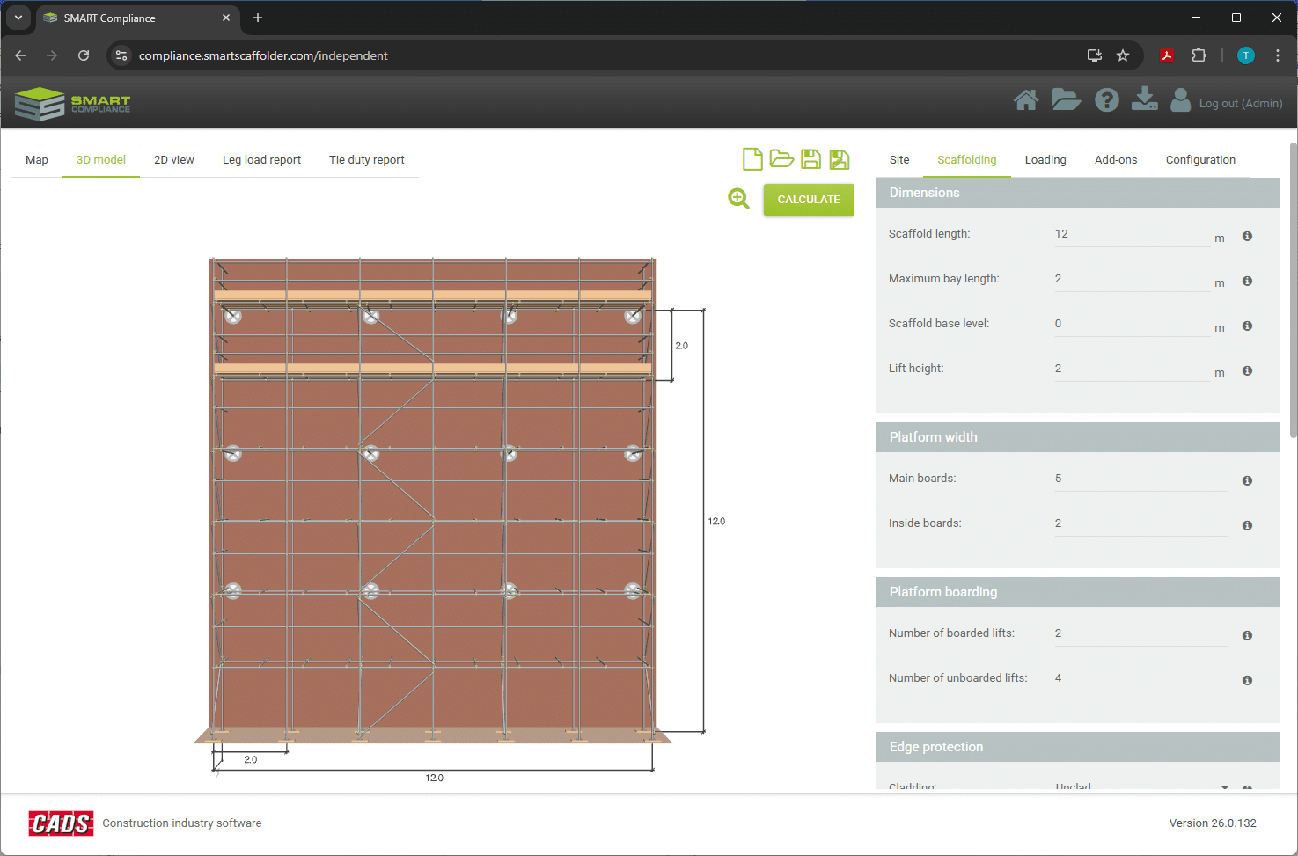Open the Configuration tab
Viewport: 1298px width, 856px height.
1200,160
